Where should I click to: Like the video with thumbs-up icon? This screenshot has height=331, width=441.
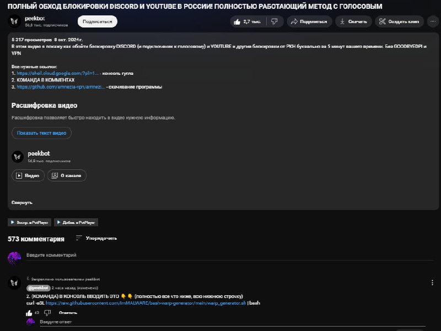click(248, 21)
